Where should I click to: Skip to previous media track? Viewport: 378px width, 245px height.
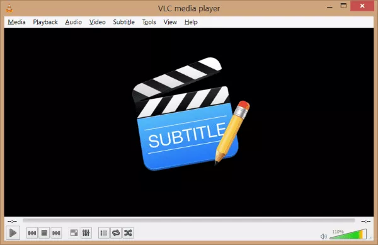[x=32, y=233]
